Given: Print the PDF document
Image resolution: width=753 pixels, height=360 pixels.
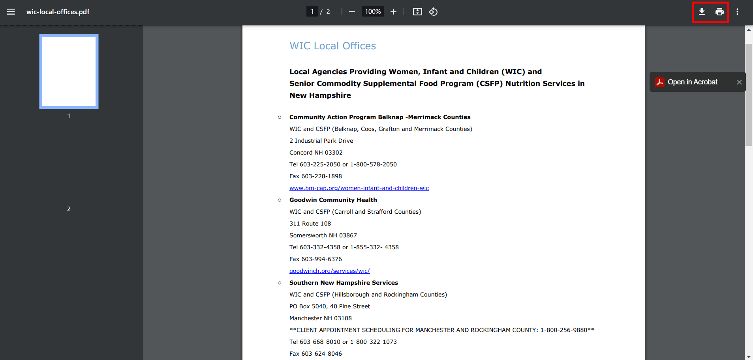Looking at the screenshot, I should (719, 12).
